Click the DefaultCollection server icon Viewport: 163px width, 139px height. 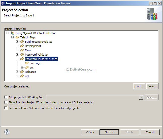click(x=13, y=33)
